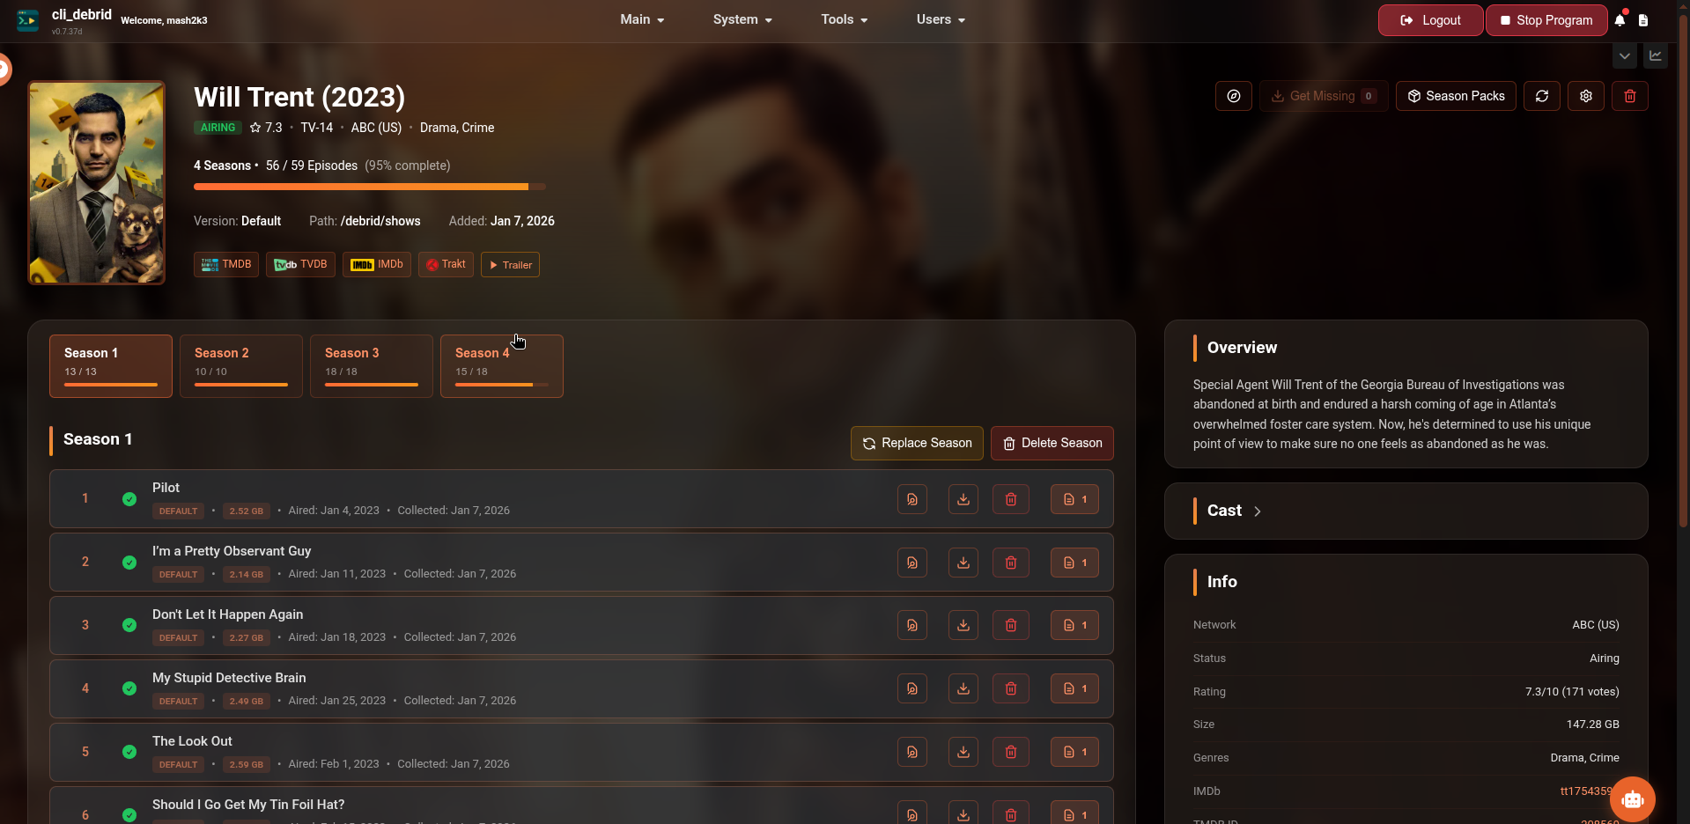Open show settings gear icon
Image resolution: width=1690 pixels, height=824 pixels.
pos(1586,96)
